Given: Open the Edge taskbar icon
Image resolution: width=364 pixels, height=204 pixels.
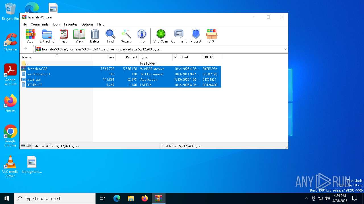Looking at the screenshot, I should tap(117, 198).
